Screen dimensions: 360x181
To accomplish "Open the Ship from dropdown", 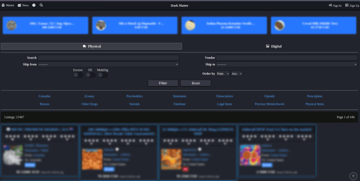I will tap(108, 64).
